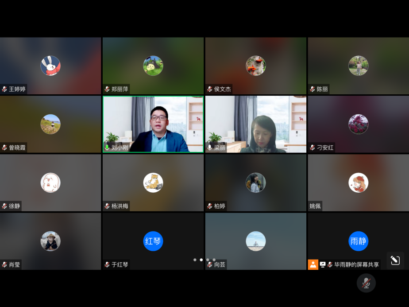Image resolution: width=409 pixels, height=307 pixels.
Task: Click 陈丽's garden photo avatar
Action: [359, 66]
